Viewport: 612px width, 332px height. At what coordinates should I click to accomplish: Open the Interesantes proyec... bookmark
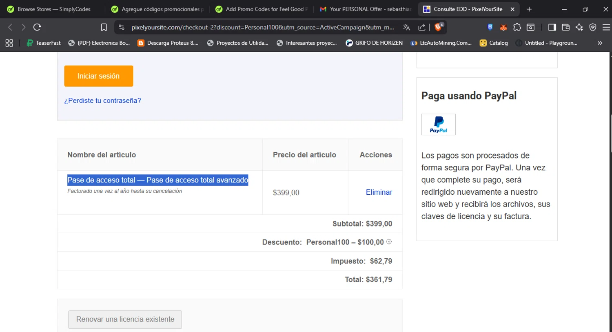[307, 43]
